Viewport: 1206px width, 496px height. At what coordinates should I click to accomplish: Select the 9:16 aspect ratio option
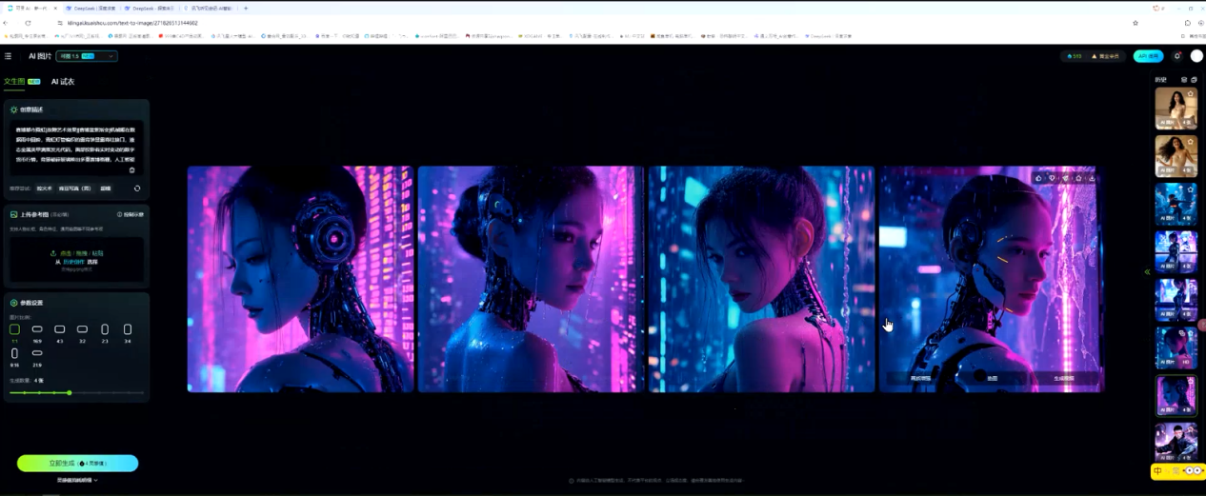coord(14,354)
